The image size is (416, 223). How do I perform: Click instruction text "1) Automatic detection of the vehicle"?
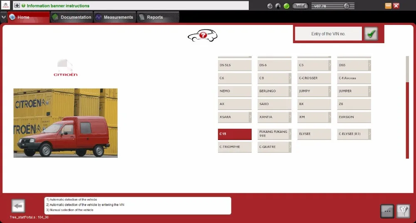coord(72,200)
